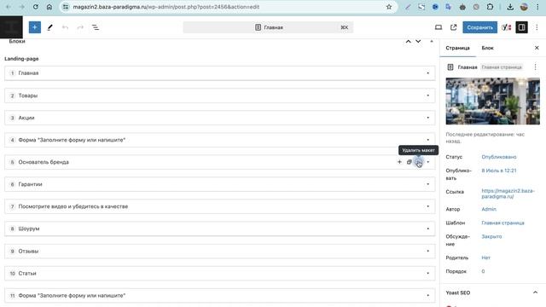
Task: Expand the Гарантии layout row arrow
Action: (x=428, y=184)
